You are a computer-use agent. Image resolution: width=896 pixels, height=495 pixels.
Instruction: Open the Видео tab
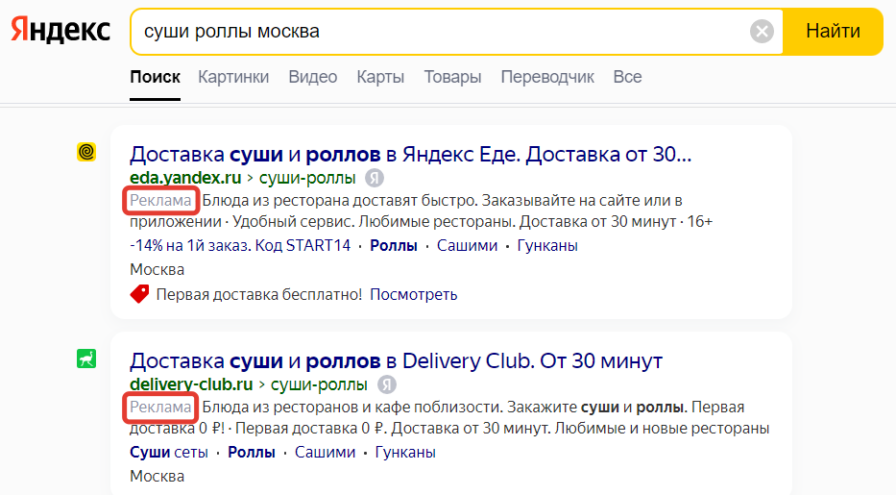pyautogui.click(x=312, y=77)
